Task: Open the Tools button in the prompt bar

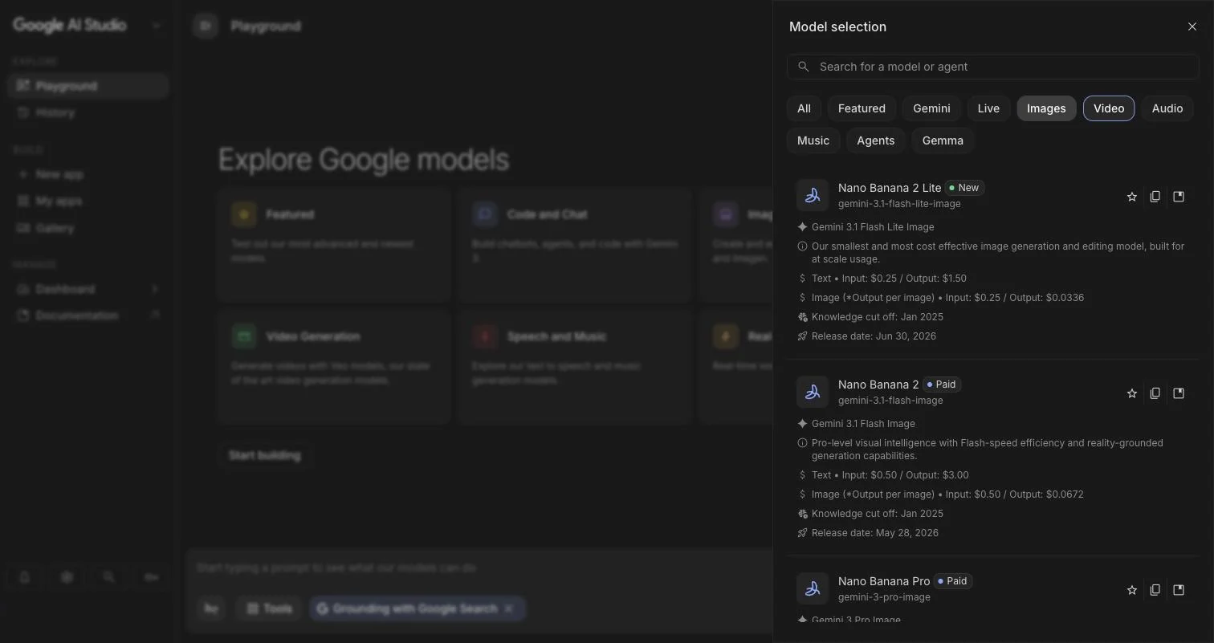Action: point(269,608)
